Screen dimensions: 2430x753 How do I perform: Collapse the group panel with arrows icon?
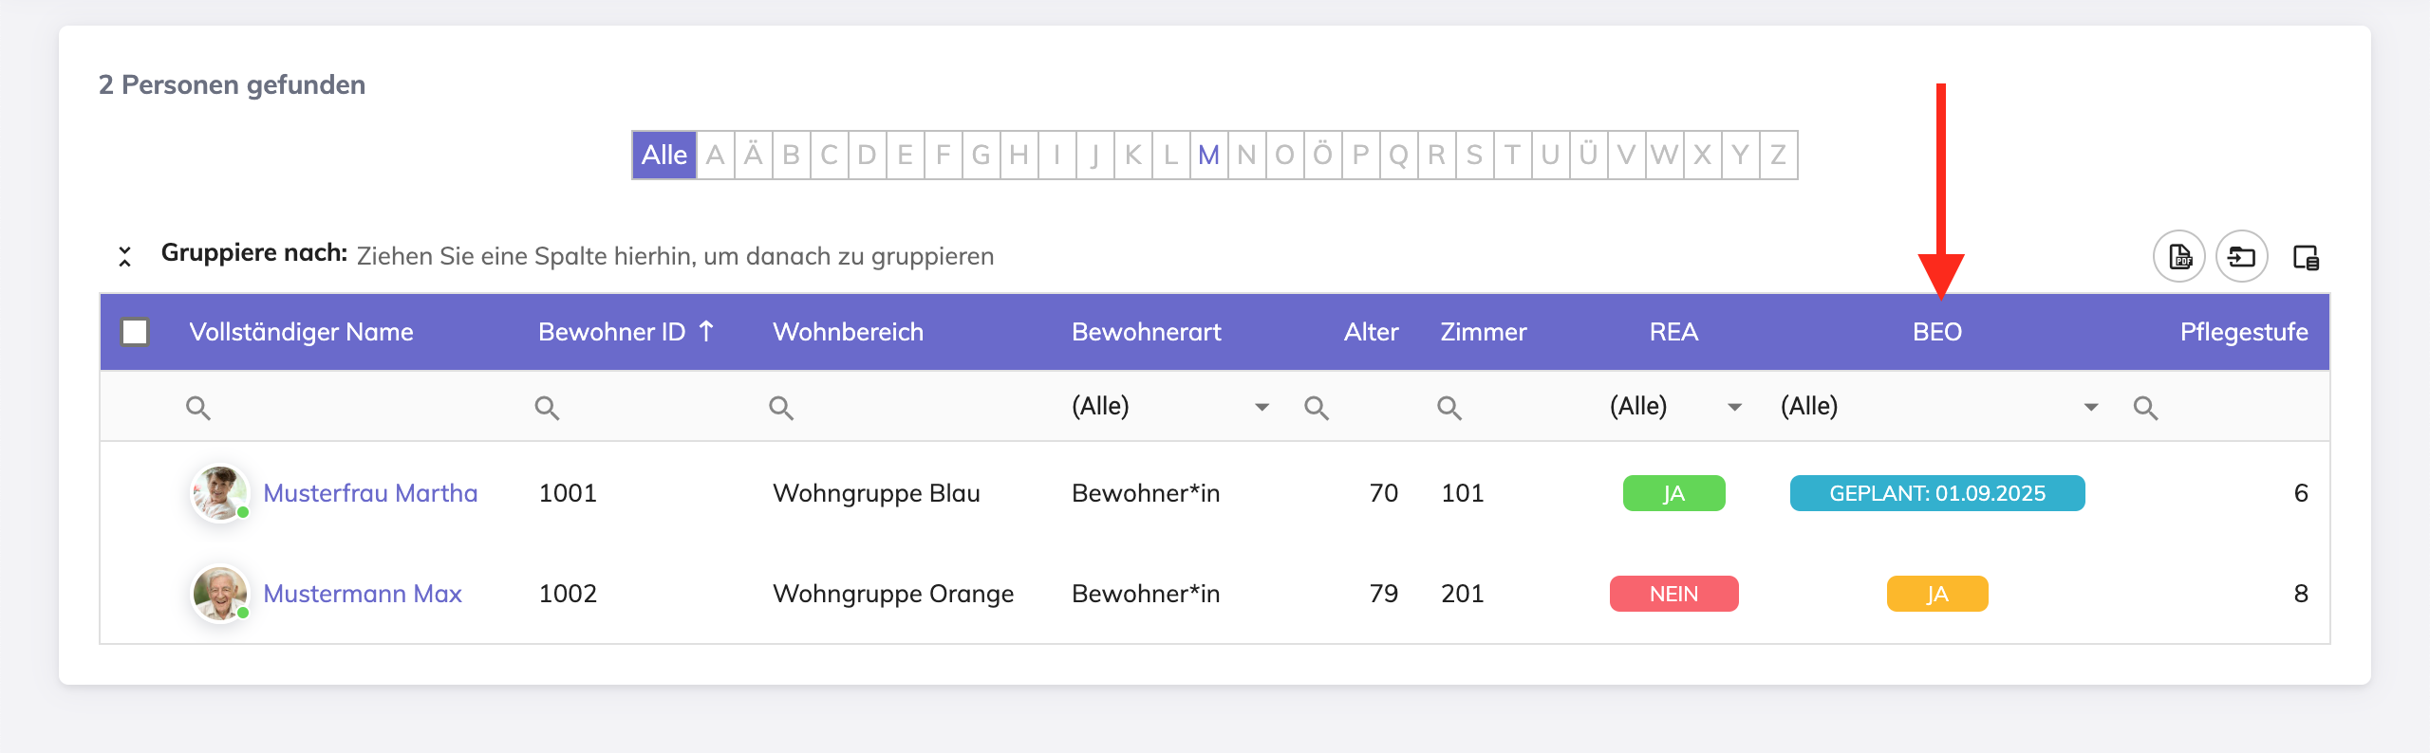[124, 256]
